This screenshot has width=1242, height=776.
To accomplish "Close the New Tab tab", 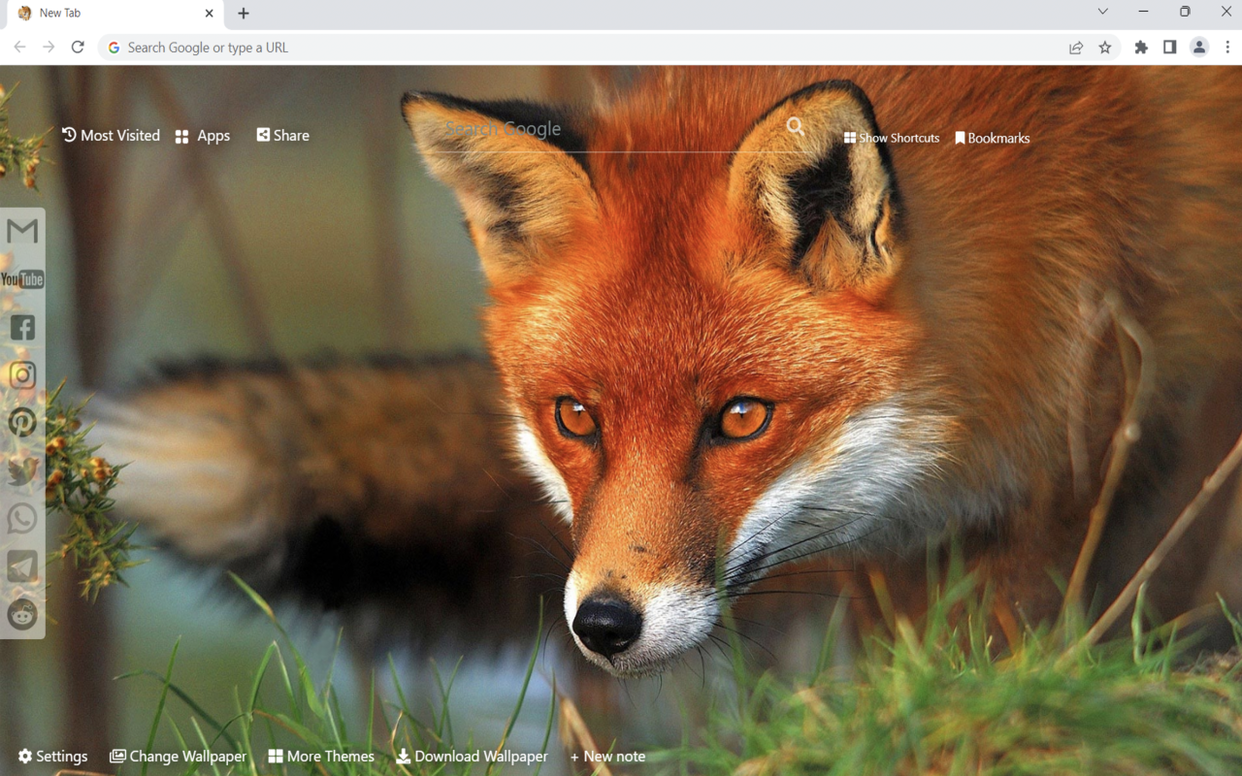I will pyautogui.click(x=210, y=14).
